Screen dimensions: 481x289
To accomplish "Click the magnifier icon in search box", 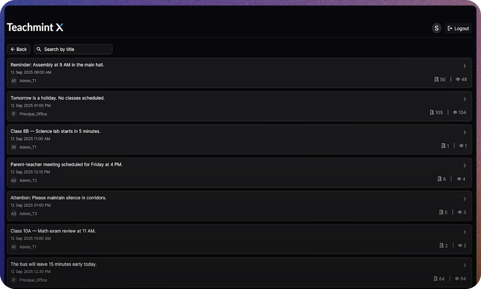I will point(39,49).
